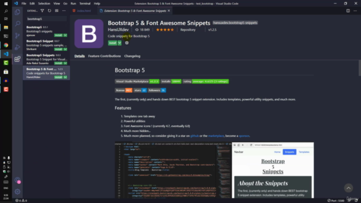Open Task View in taskbar
The height and width of the screenshot is (203, 361).
pyautogui.click(x=6, y=19)
